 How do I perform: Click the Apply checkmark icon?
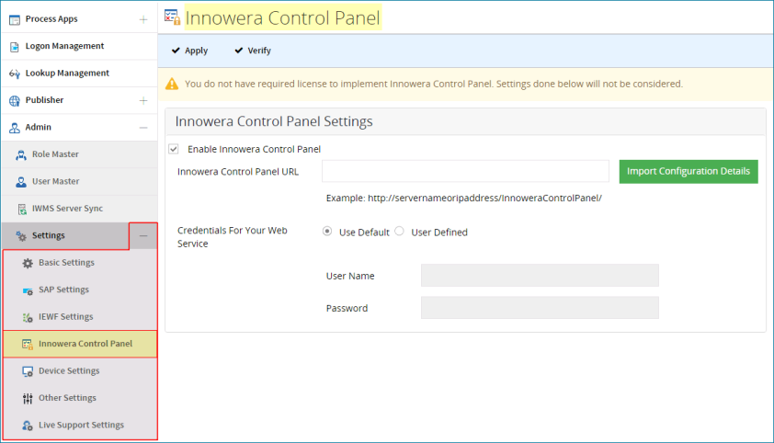click(176, 51)
